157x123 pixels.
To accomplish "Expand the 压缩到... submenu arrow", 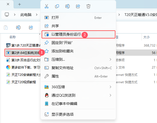I will [x=110, y=59].
